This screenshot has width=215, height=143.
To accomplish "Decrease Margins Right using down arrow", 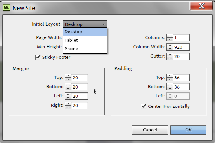I will (x=68, y=107).
